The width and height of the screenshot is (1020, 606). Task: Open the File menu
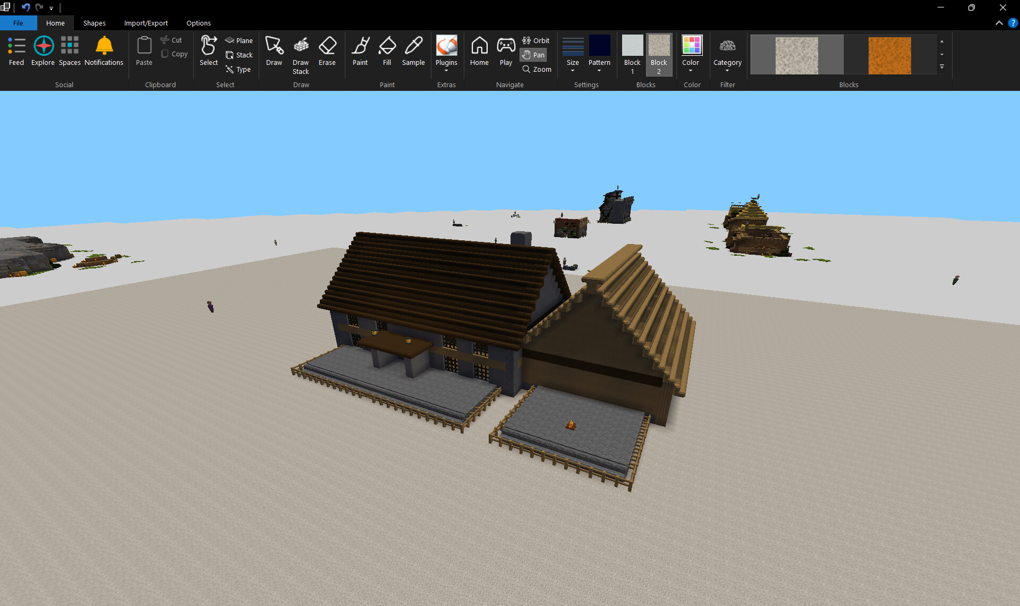[x=18, y=23]
